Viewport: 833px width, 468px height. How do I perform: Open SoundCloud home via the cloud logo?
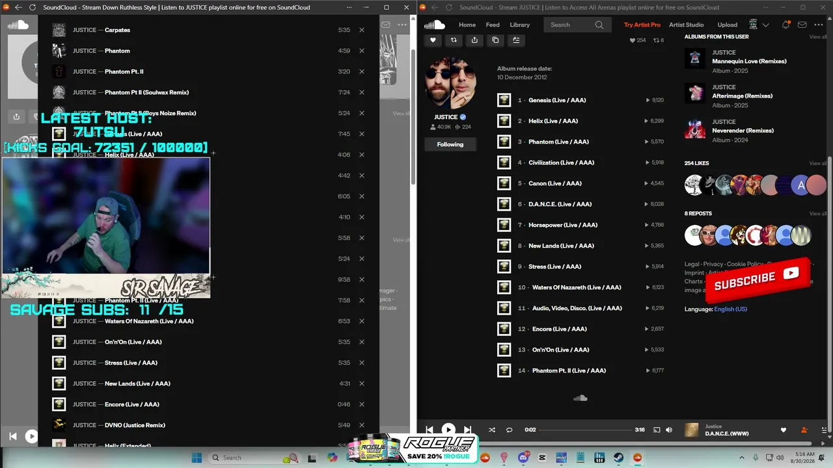[434, 25]
